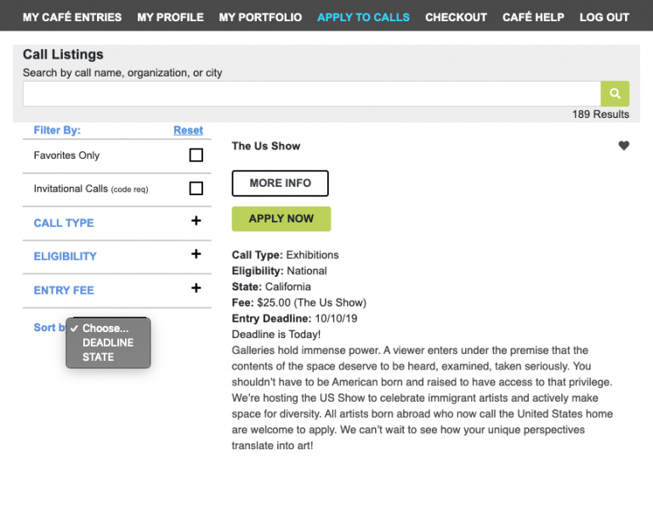Click Log Out in the navigation bar
Viewport: 653px width, 512px height.
click(x=604, y=17)
